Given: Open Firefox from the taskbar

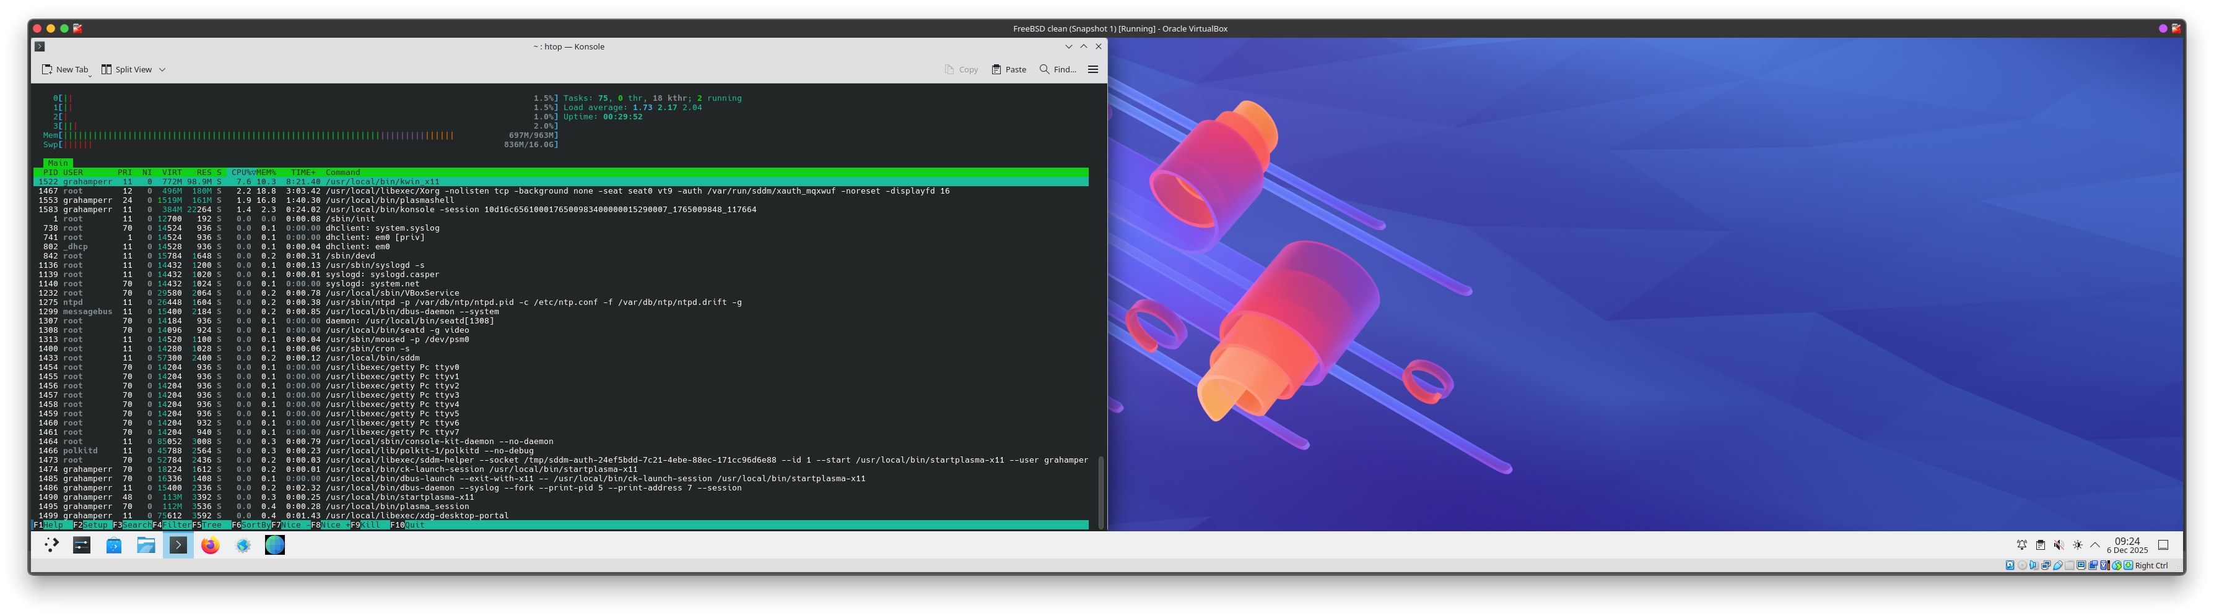Looking at the screenshot, I should point(211,545).
